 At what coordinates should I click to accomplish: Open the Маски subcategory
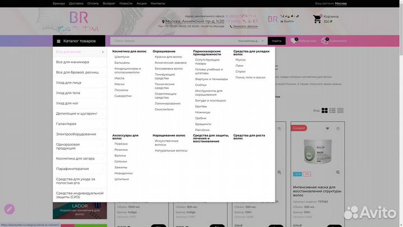[x=119, y=84]
